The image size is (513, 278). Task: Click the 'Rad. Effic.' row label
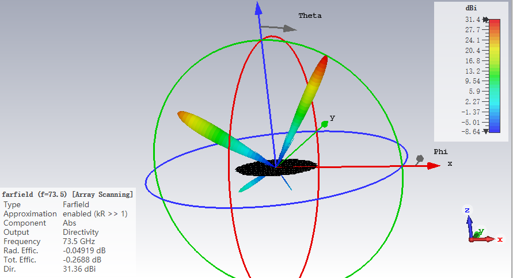[21, 250]
